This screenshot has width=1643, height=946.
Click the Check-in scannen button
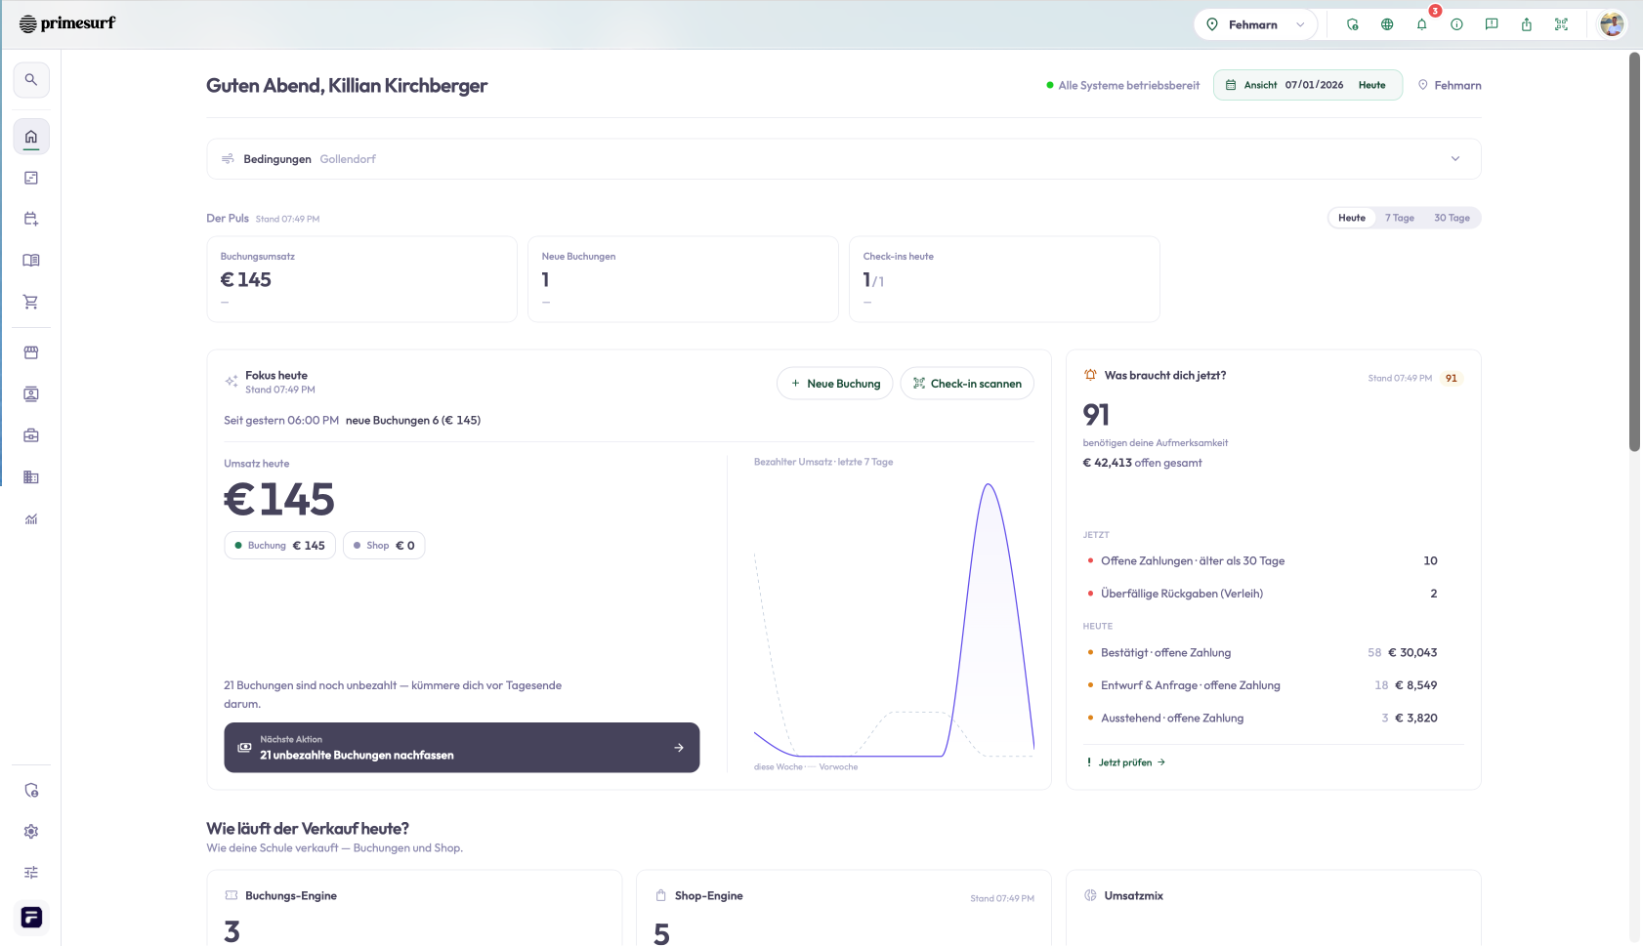(967, 384)
